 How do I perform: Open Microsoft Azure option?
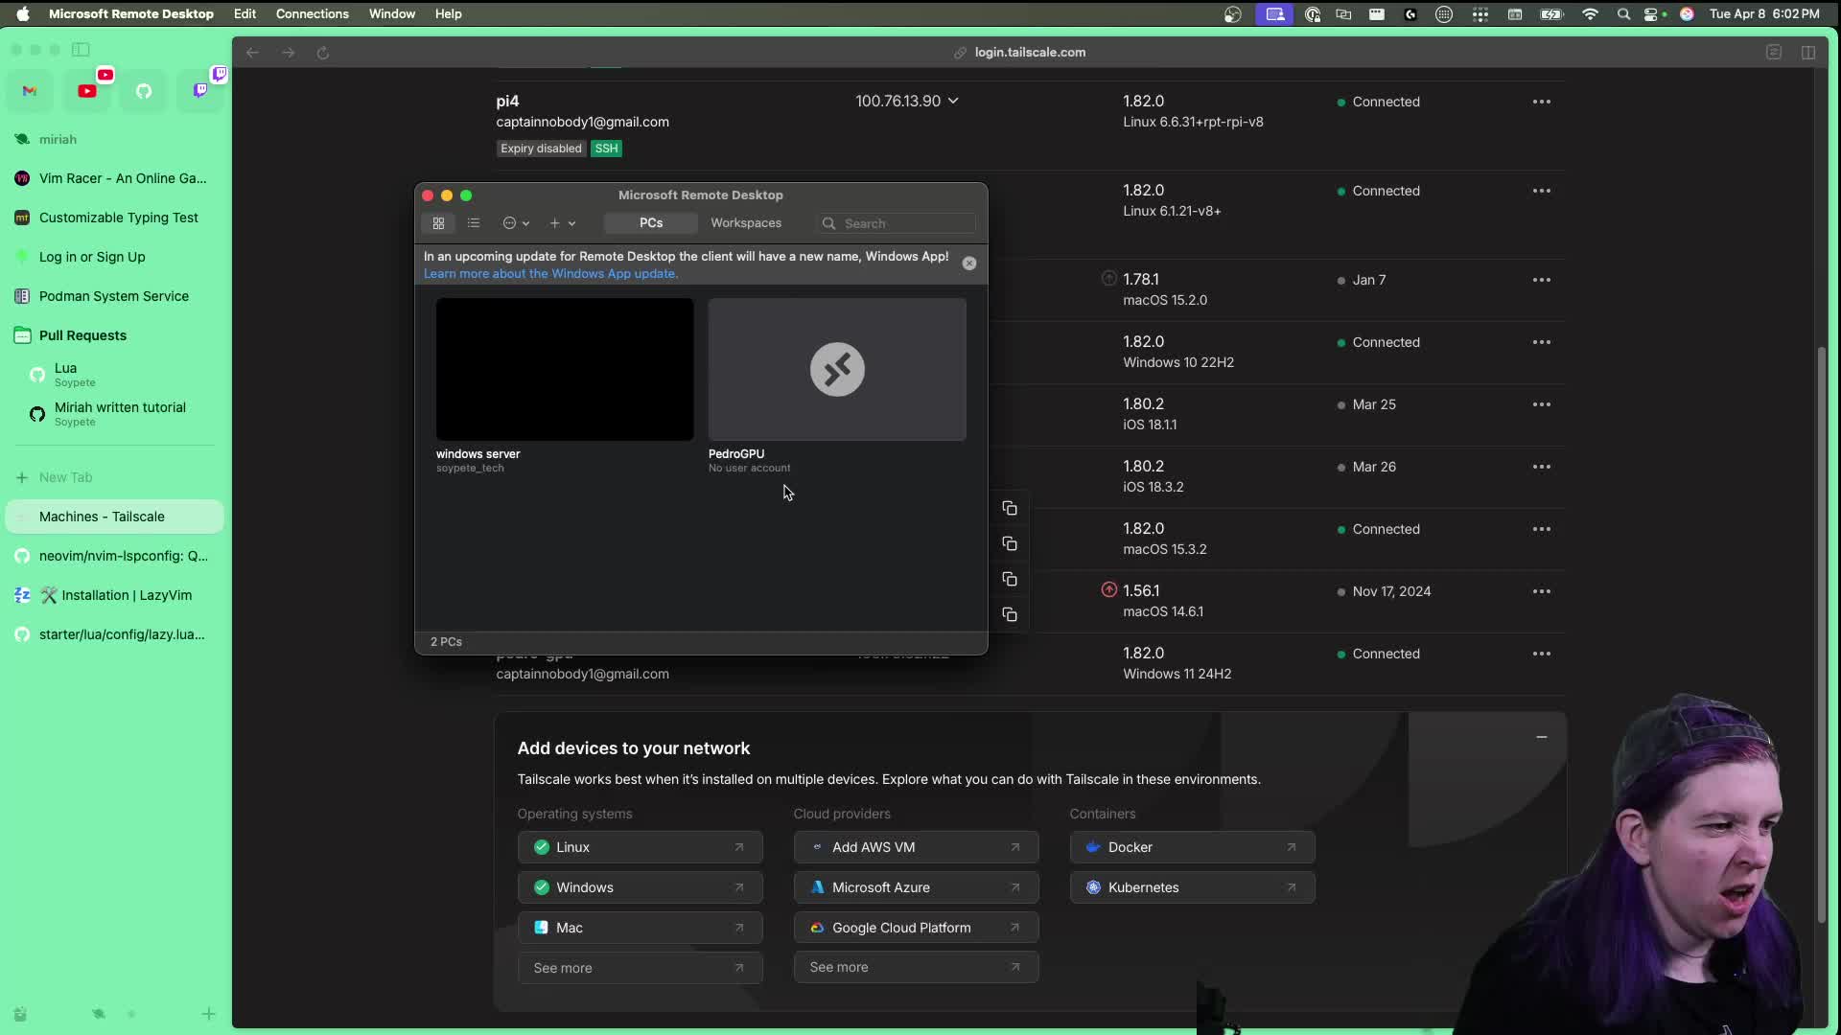[x=916, y=887]
